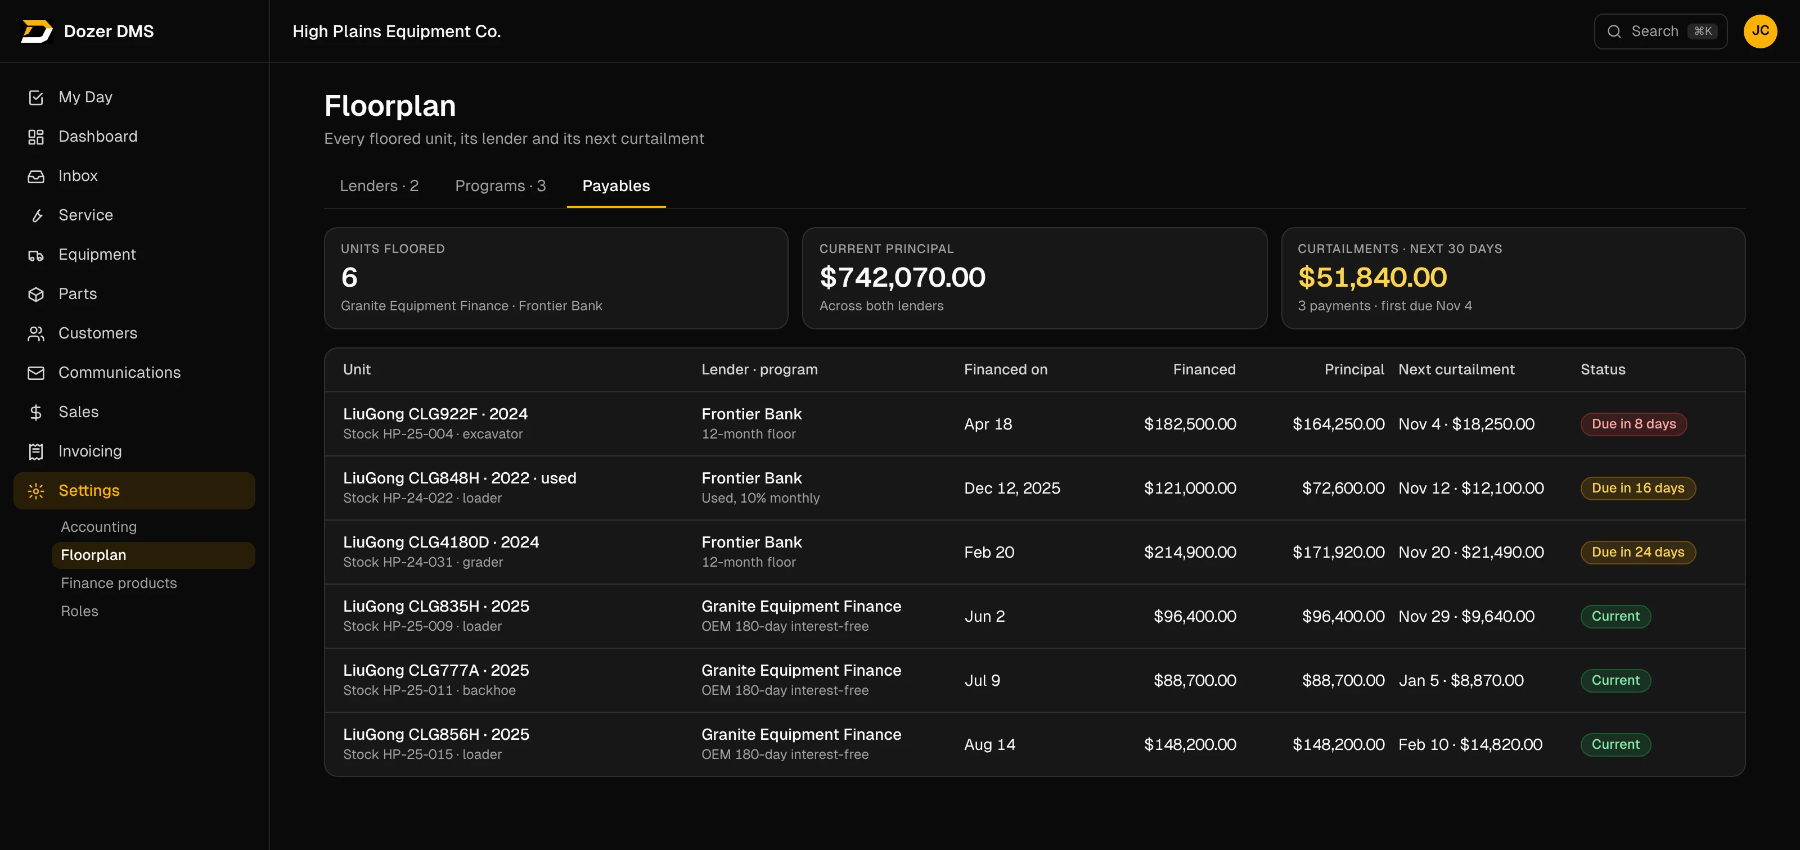The height and width of the screenshot is (850, 1800).
Task: Open the Inbox tray icon
Action: pyautogui.click(x=35, y=176)
